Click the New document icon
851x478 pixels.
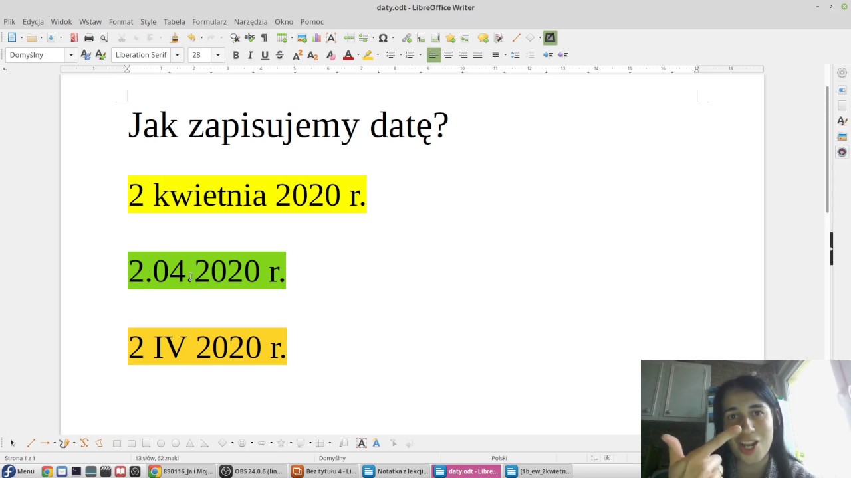pyautogui.click(x=12, y=38)
